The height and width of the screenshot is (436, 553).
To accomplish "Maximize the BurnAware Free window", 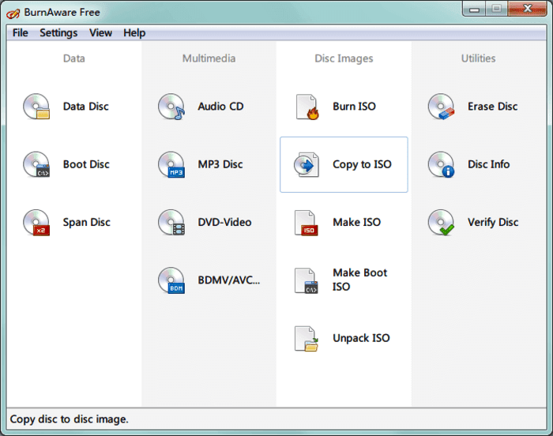I will pos(497,9).
